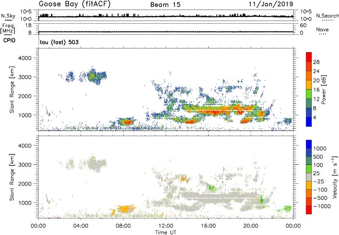Pick the light green segment of power colorbar
The height and width of the screenshot is (235, 339).
point(309,94)
